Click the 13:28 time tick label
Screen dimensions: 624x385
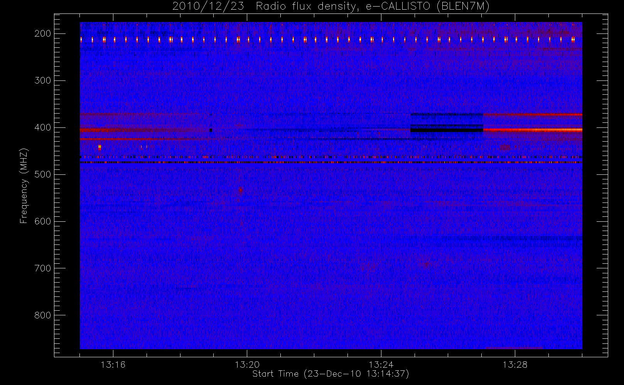click(x=515, y=365)
